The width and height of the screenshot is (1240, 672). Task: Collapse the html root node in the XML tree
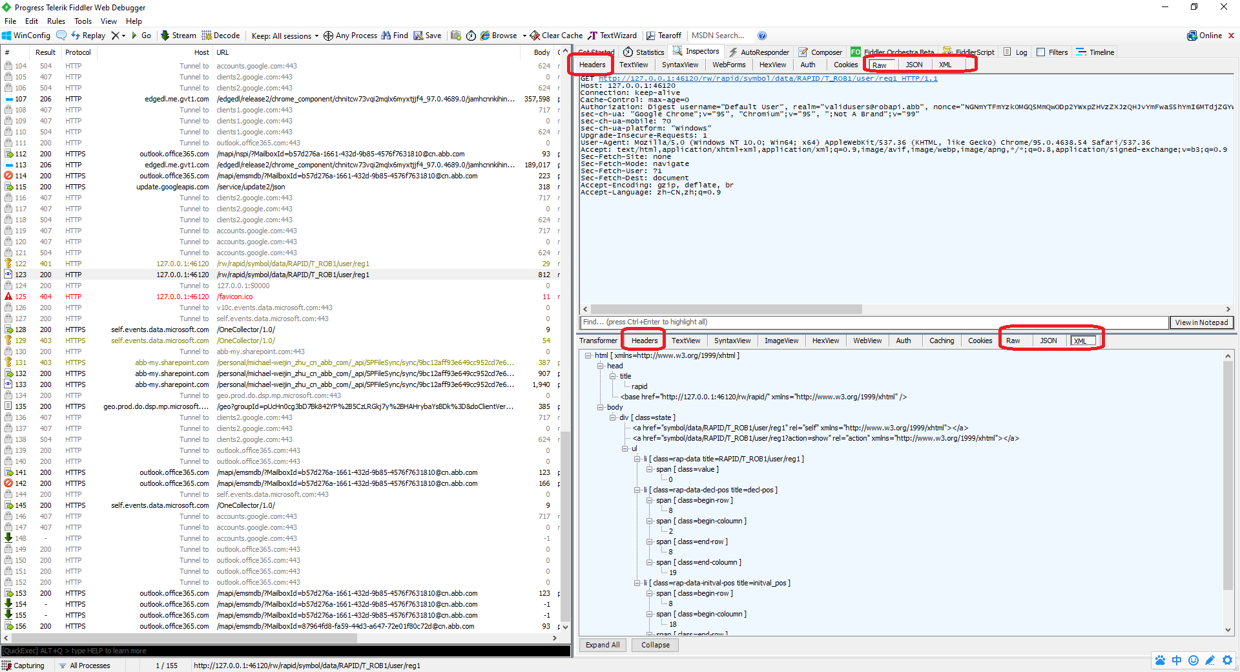click(588, 355)
